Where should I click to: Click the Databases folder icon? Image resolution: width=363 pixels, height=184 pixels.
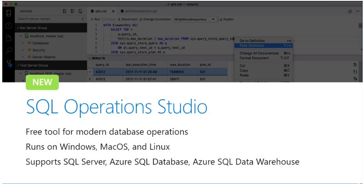click(x=30, y=43)
